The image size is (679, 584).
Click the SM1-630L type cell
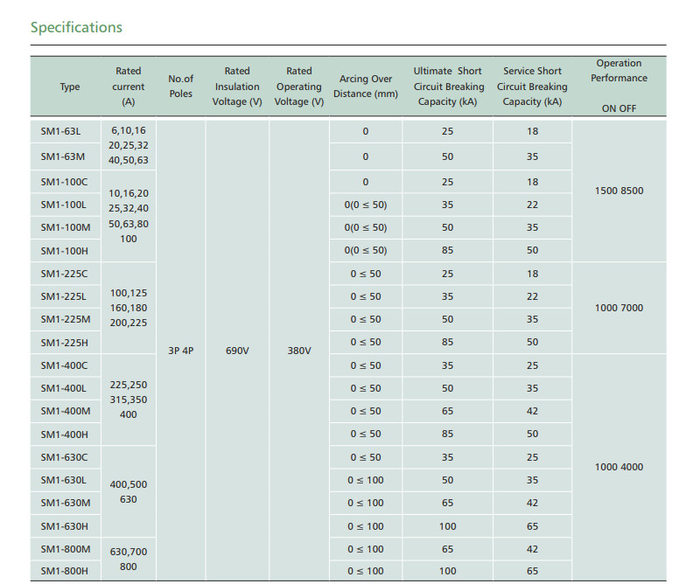pyautogui.click(x=64, y=480)
